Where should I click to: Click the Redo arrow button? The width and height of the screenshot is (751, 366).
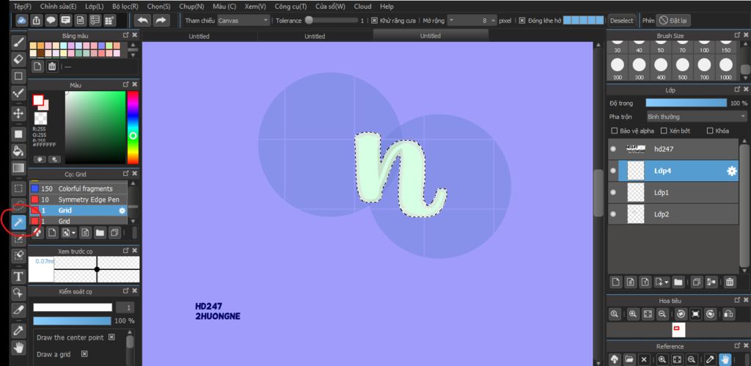pos(161,20)
